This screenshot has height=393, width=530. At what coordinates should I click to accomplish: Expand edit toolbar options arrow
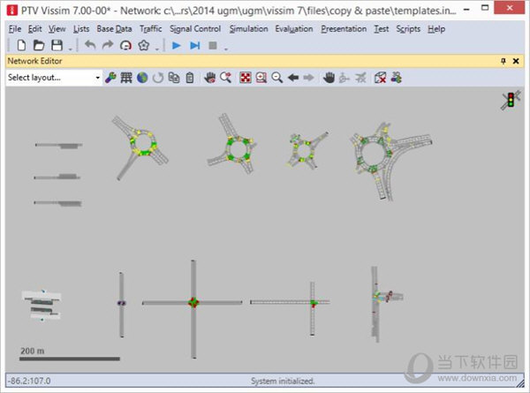coord(157,49)
